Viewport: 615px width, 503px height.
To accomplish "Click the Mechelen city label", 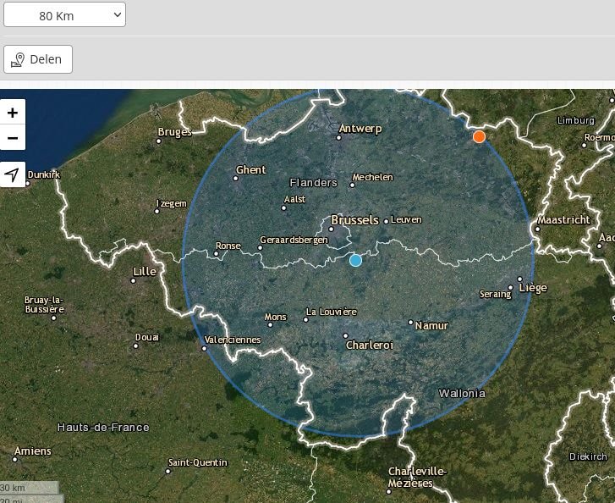I will pos(373,178).
